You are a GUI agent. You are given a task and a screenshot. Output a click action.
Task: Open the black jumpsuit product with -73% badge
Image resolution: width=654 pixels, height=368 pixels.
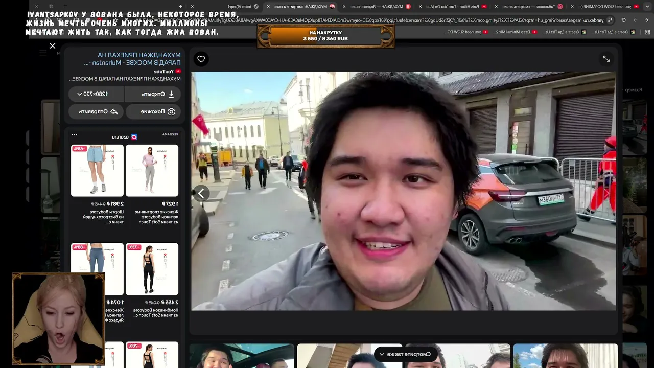point(152,269)
